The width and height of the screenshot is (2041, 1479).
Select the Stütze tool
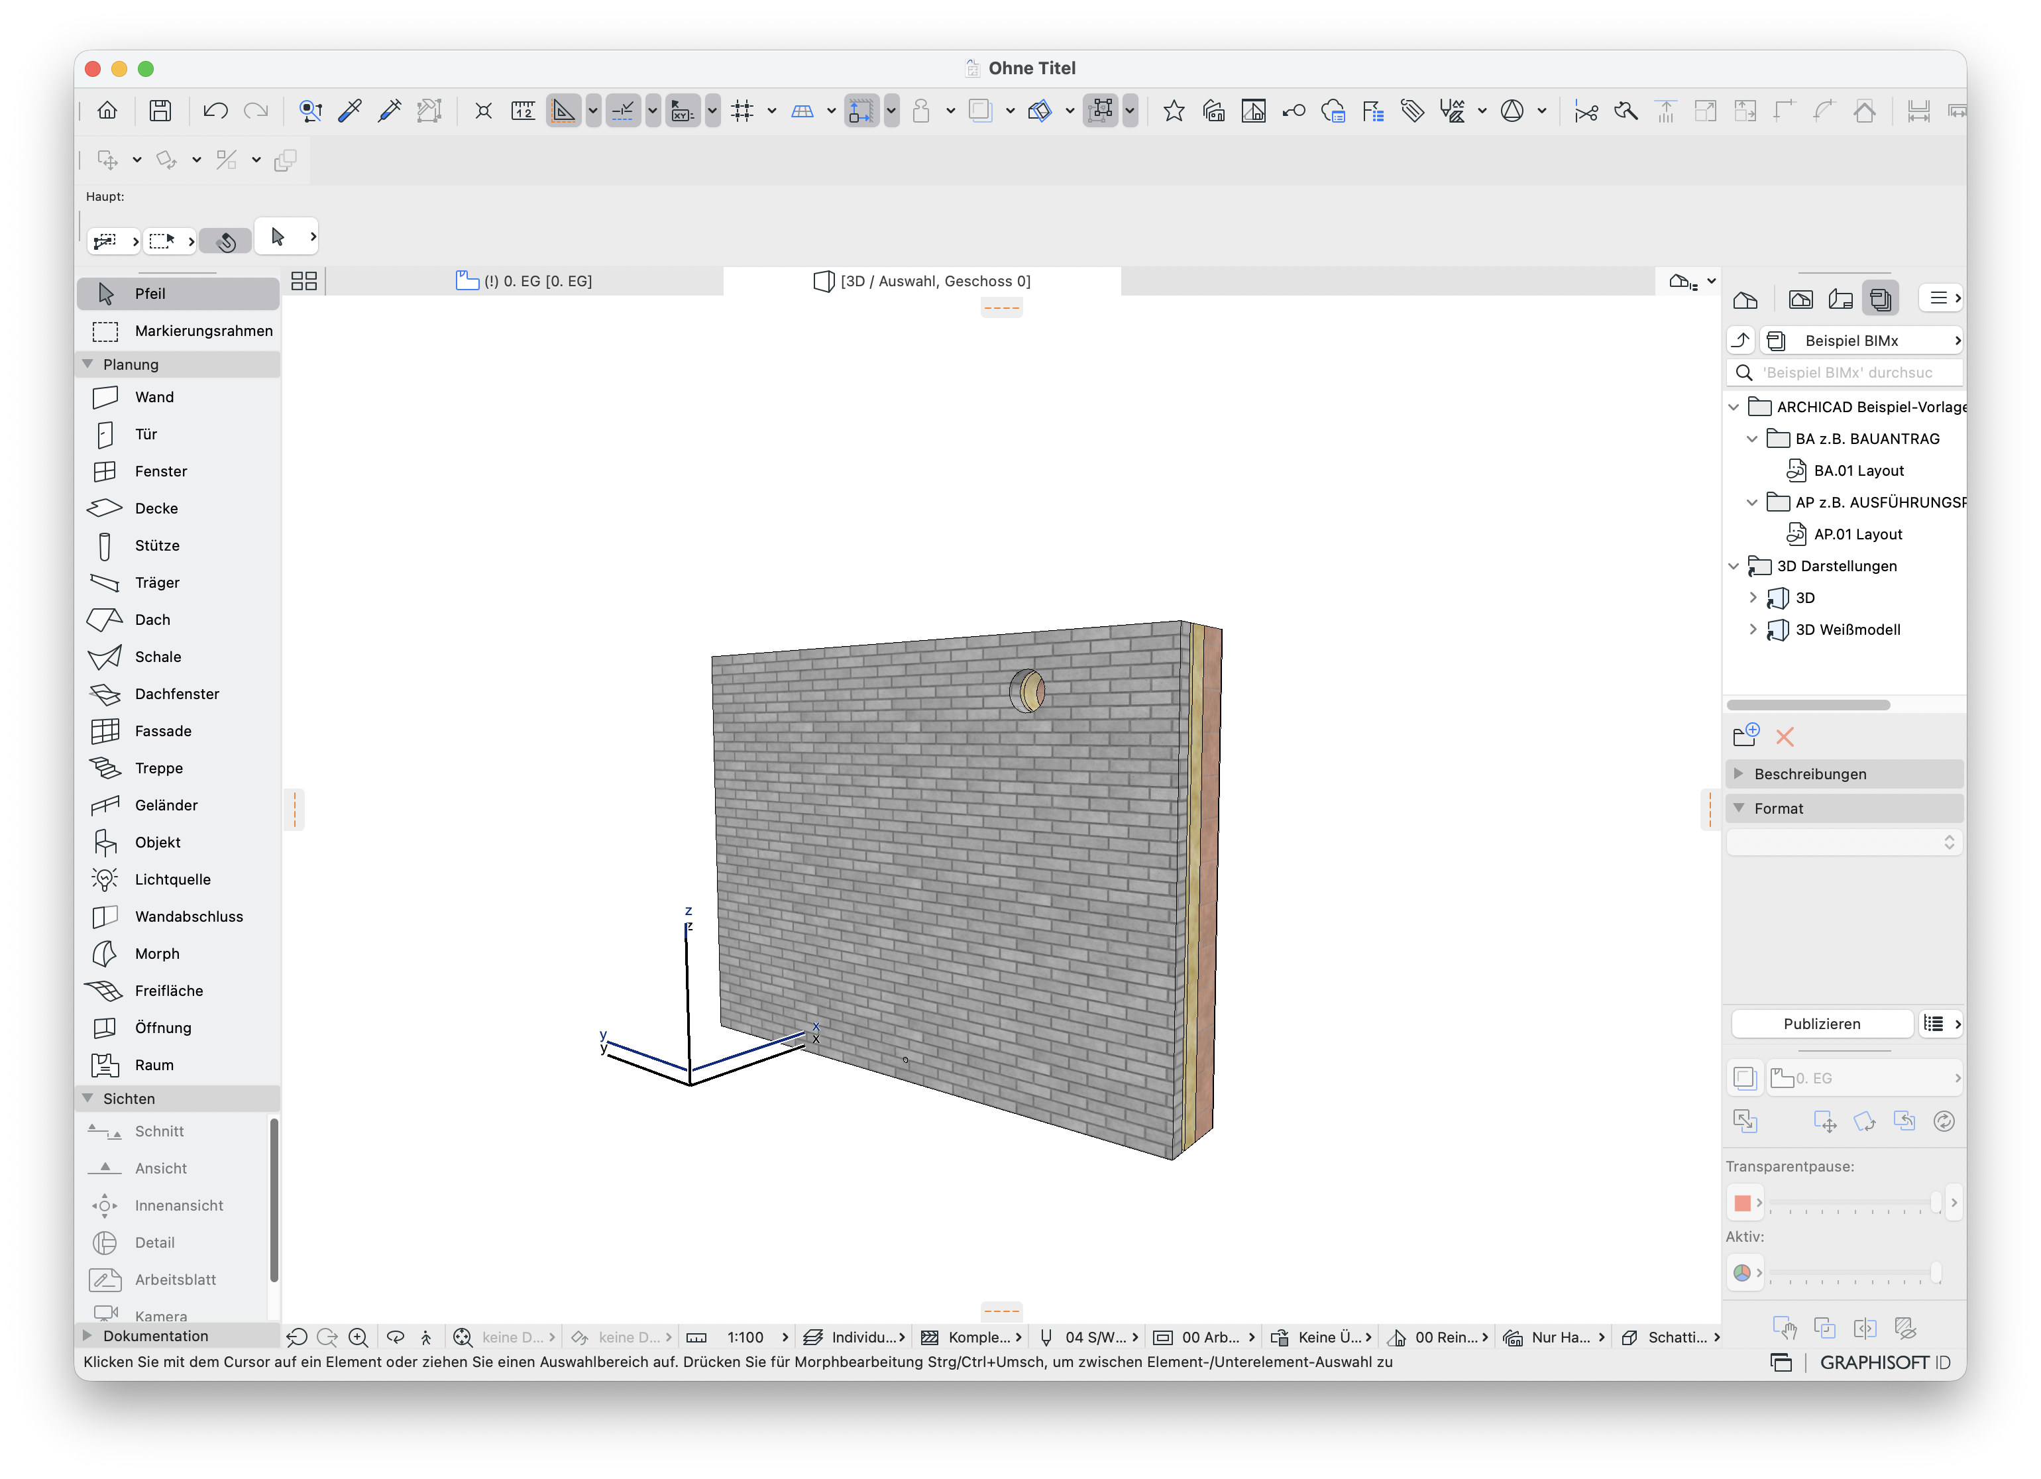coord(178,545)
